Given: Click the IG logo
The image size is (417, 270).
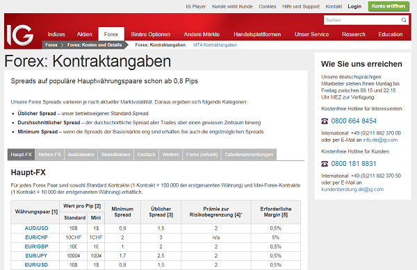Looking at the screenshot, I should [x=20, y=35].
